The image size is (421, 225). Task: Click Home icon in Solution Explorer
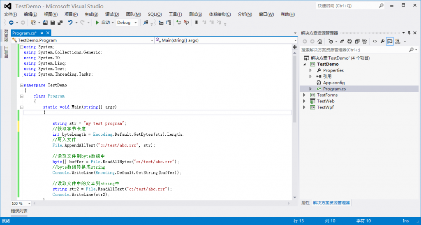319,42
